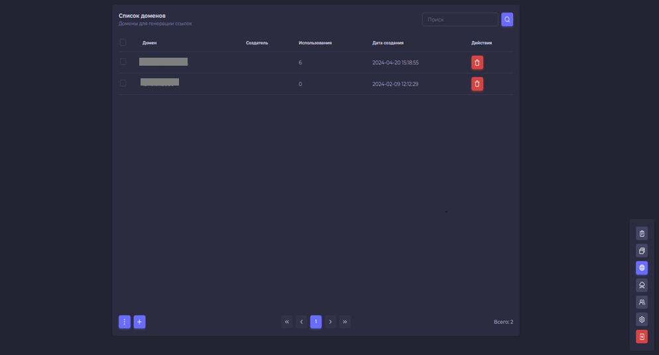Delete the domain created 2024-02-09
The image size is (659, 355).
[477, 84]
